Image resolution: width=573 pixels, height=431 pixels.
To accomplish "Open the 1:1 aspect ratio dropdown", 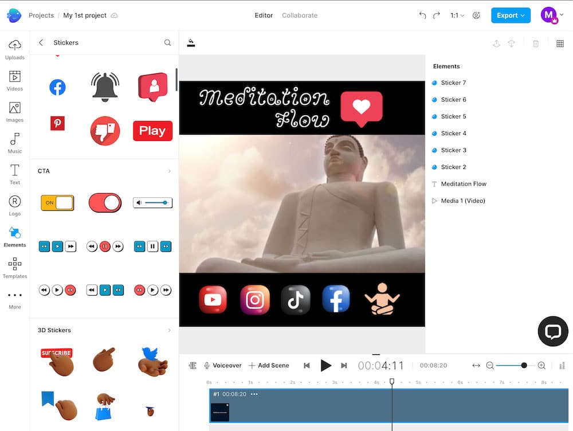I will point(457,15).
